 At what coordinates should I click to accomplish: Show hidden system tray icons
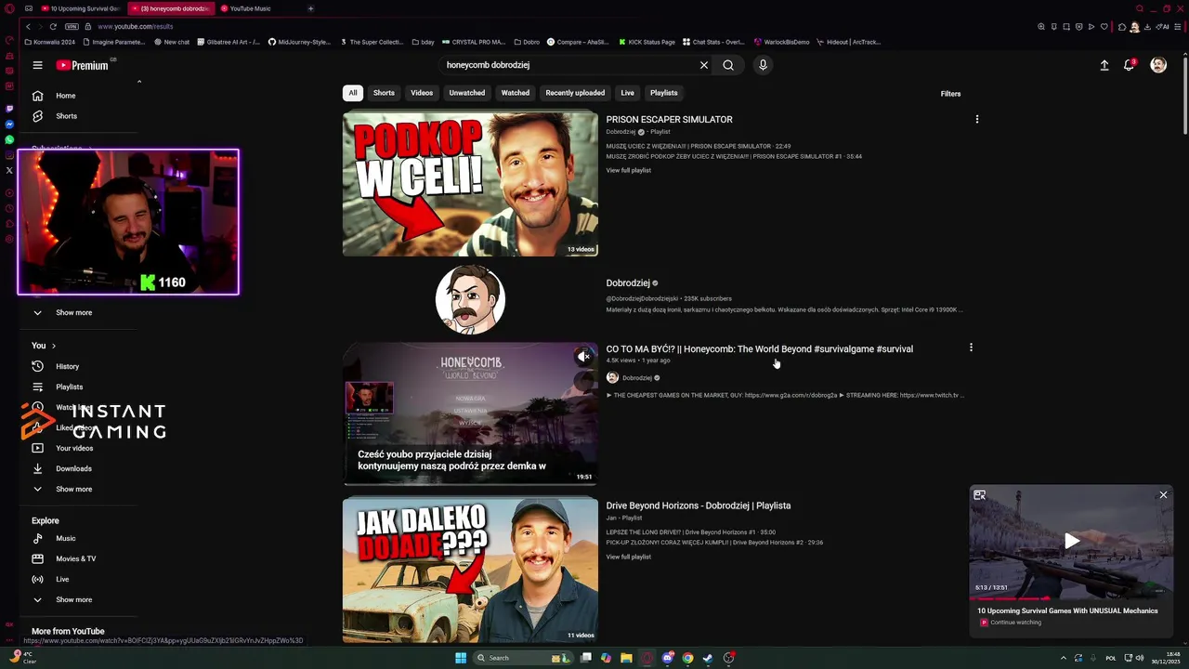click(1064, 658)
